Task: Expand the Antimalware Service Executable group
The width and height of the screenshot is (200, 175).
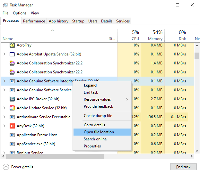Action: tap(4, 117)
